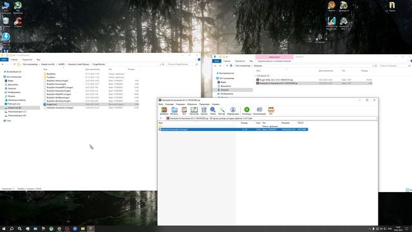Open the Файл menu in WinRAR
Viewport: 412px width, 232px height.
coord(161,104)
